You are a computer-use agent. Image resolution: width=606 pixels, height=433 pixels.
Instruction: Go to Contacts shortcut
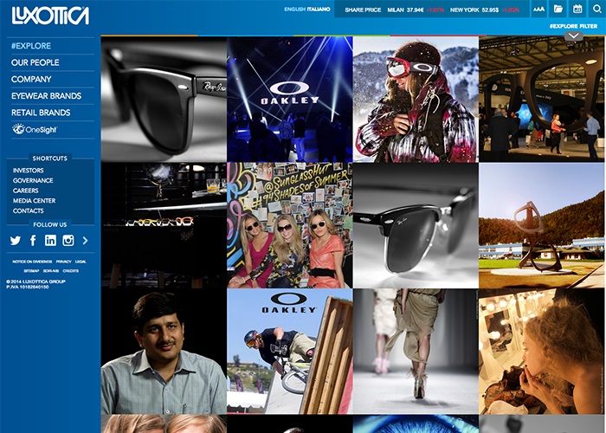coord(29,210)
